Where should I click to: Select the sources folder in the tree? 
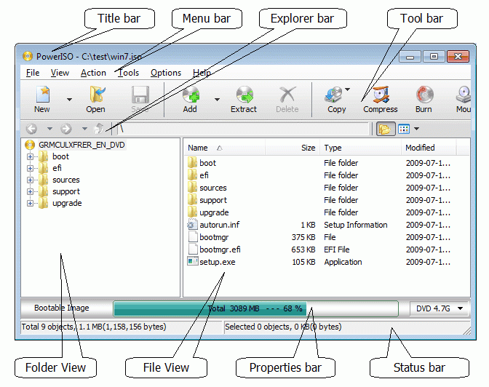click(x=65, y=180)
